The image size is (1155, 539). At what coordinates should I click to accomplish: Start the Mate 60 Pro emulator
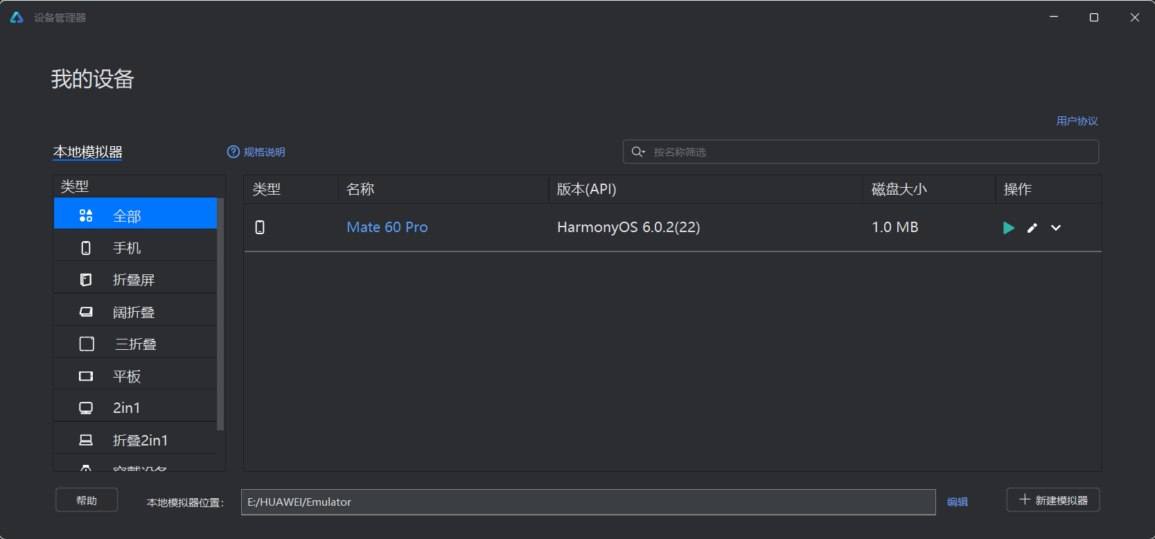(1008, 228)
